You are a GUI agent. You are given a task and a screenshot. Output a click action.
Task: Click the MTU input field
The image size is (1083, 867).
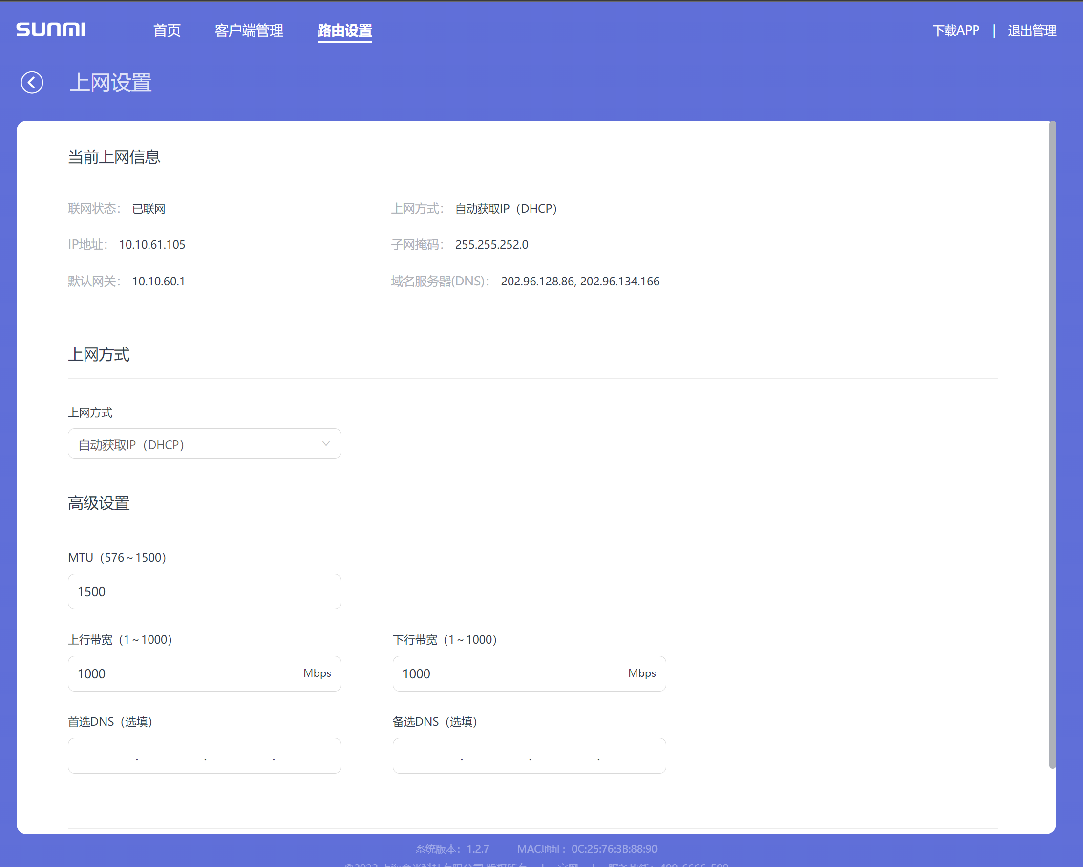pos(205,591)
